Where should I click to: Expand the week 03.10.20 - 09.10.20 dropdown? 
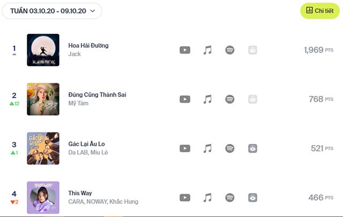[x=53, y=11]
